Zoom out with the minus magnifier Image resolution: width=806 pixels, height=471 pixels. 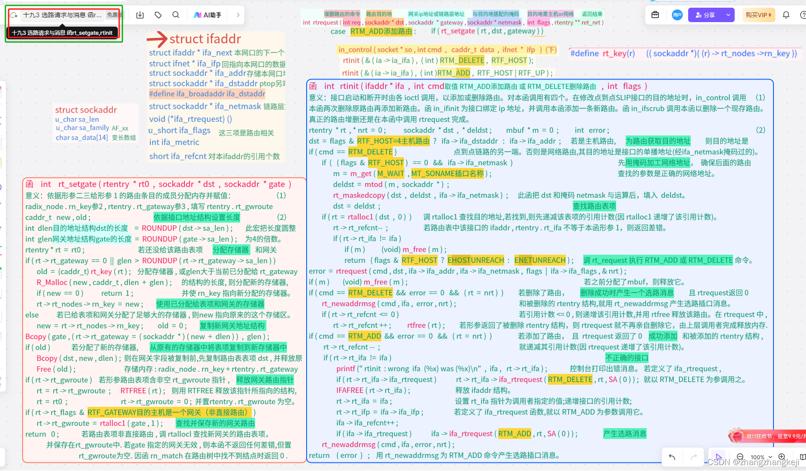tap(740, 457)
